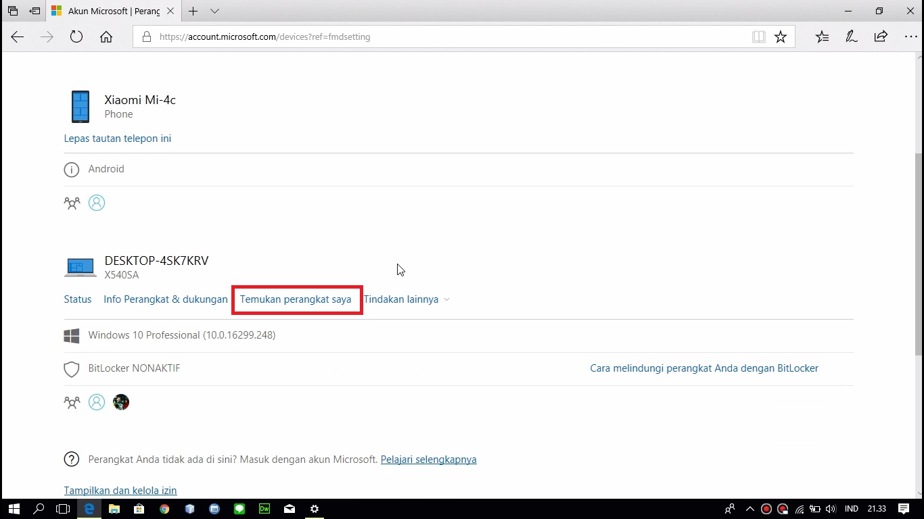Open the Mail app from the taskbar

click(290, 509)
